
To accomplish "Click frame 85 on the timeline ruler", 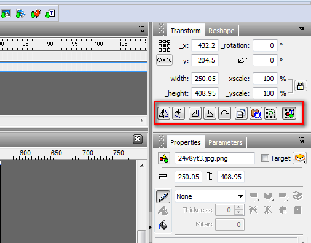I will pos(25,44).
